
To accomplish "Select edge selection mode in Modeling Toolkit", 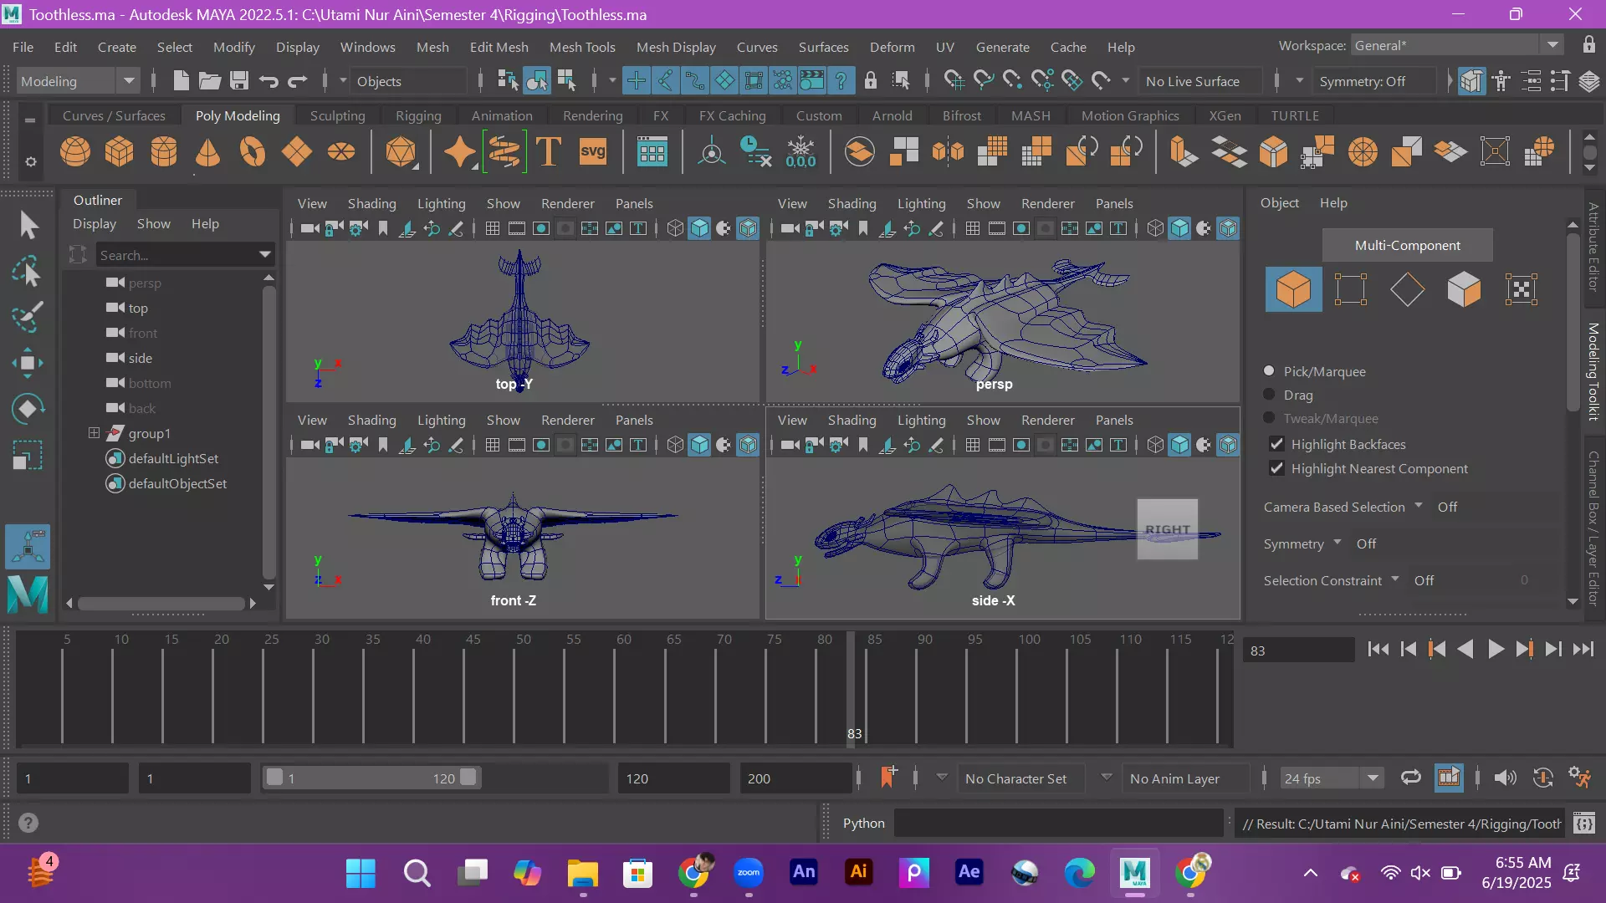I will click(x=1407, y=289).
